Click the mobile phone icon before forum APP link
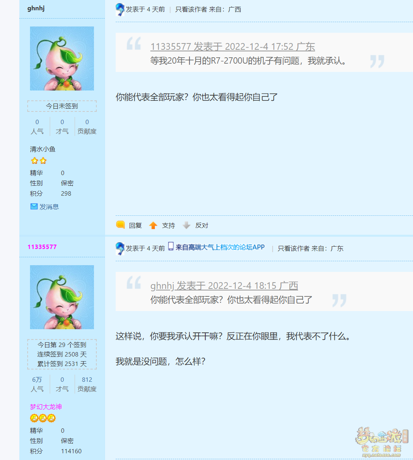The width and height of the screenshot is (413, 460). [x=171, y=247]
